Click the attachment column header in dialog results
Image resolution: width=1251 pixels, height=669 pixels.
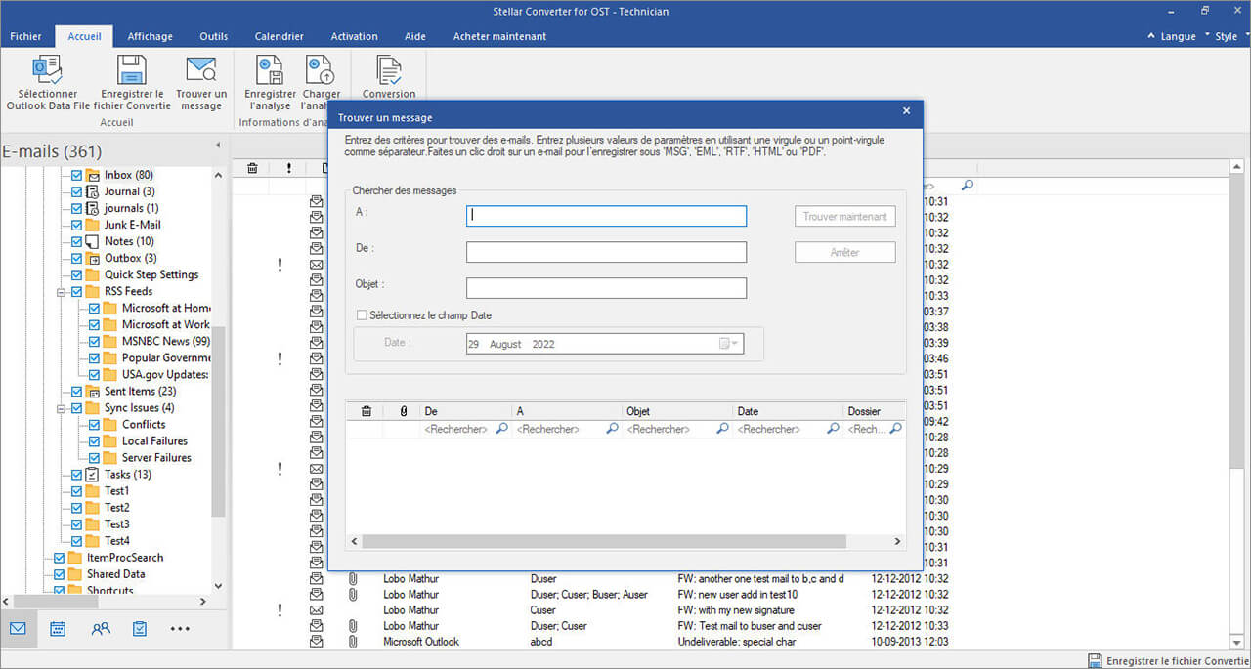pyautogui.click(x=403, y=412)
